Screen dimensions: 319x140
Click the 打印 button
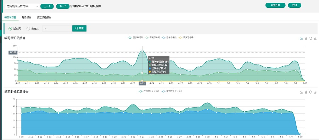tap(295, 5)
